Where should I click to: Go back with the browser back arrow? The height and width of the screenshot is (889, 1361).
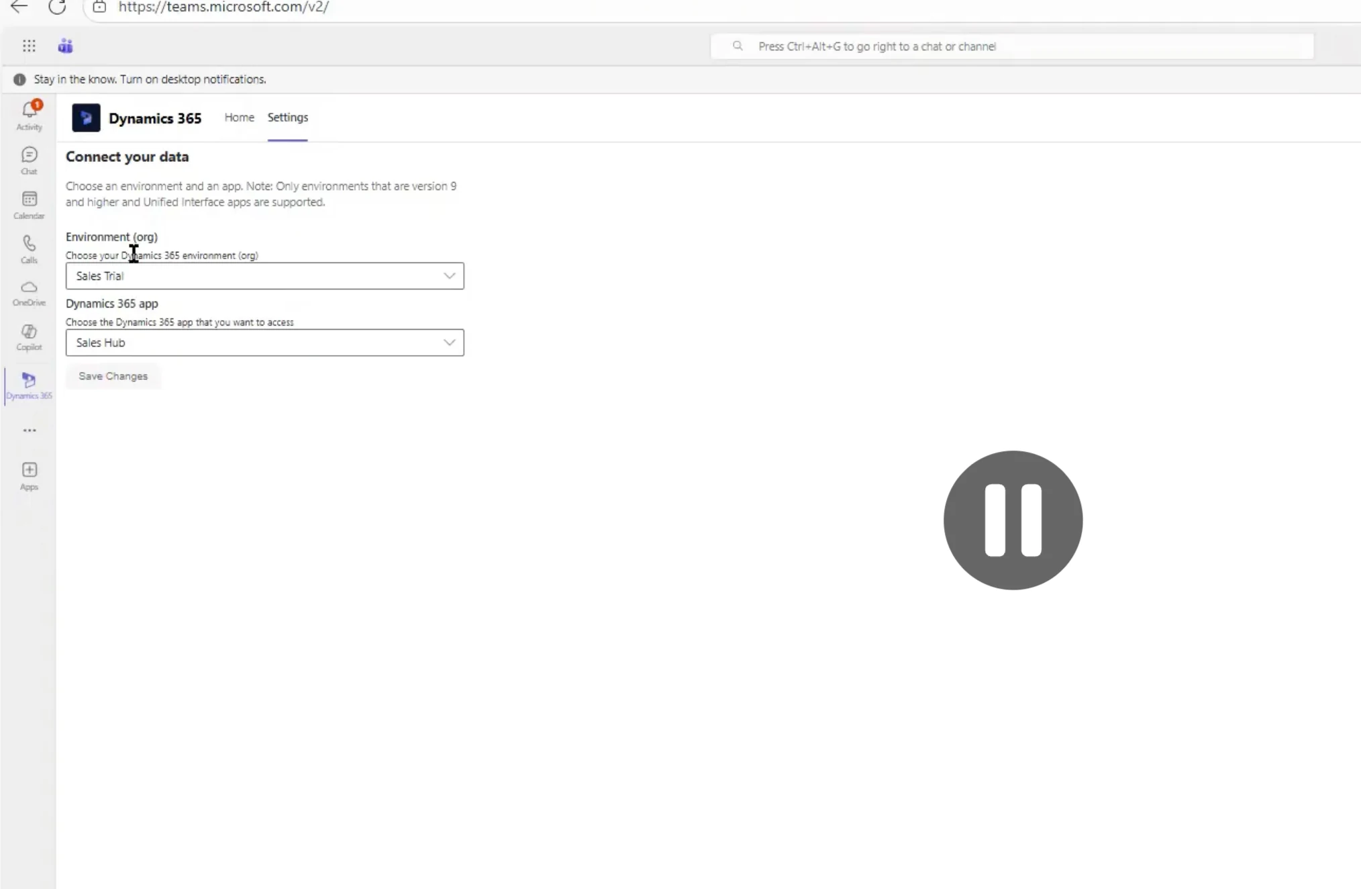(19, 7)
